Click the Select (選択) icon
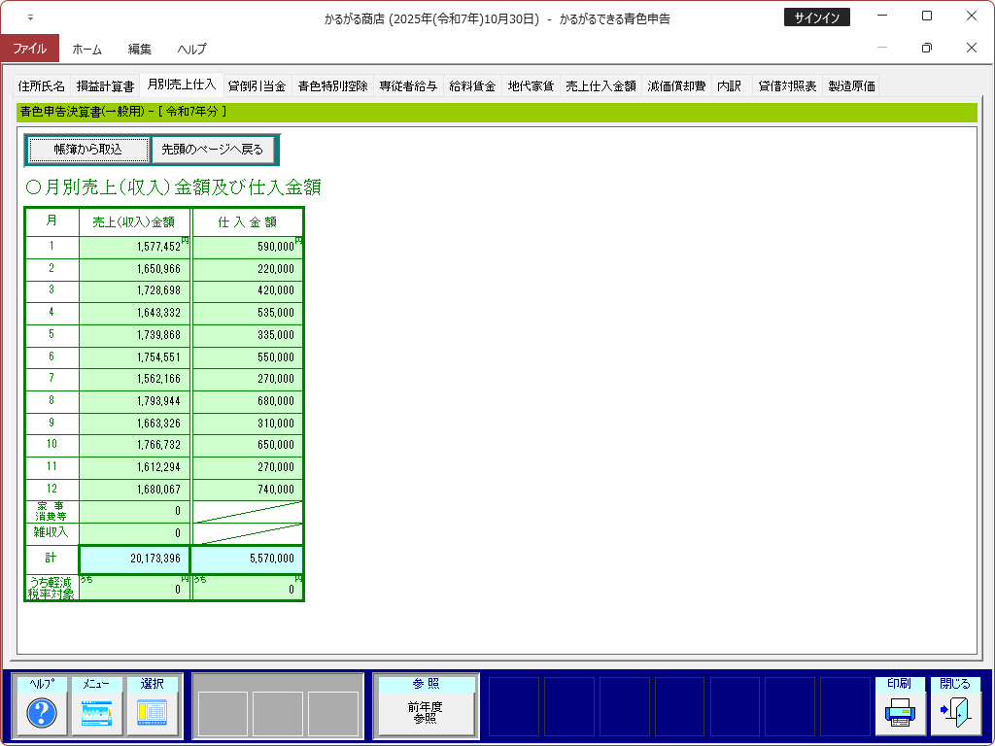Image resolution: width=995 pixels, height=746 pixels. point(153,713)
